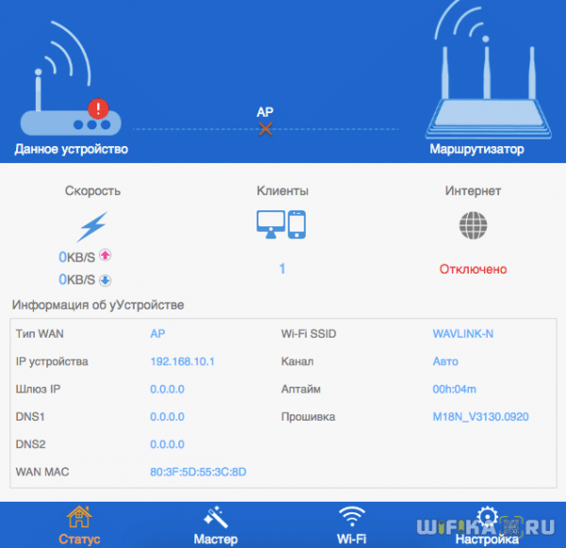The image size is (566, 548).
Task: Click the red exclamation alert badge
Action: click(x=98, y=108)
